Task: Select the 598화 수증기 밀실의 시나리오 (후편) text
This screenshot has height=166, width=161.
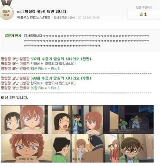Action: (x=61, y=78)
